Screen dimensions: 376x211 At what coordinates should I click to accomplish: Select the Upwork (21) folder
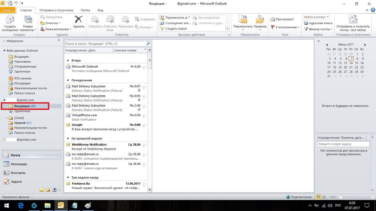23,123
